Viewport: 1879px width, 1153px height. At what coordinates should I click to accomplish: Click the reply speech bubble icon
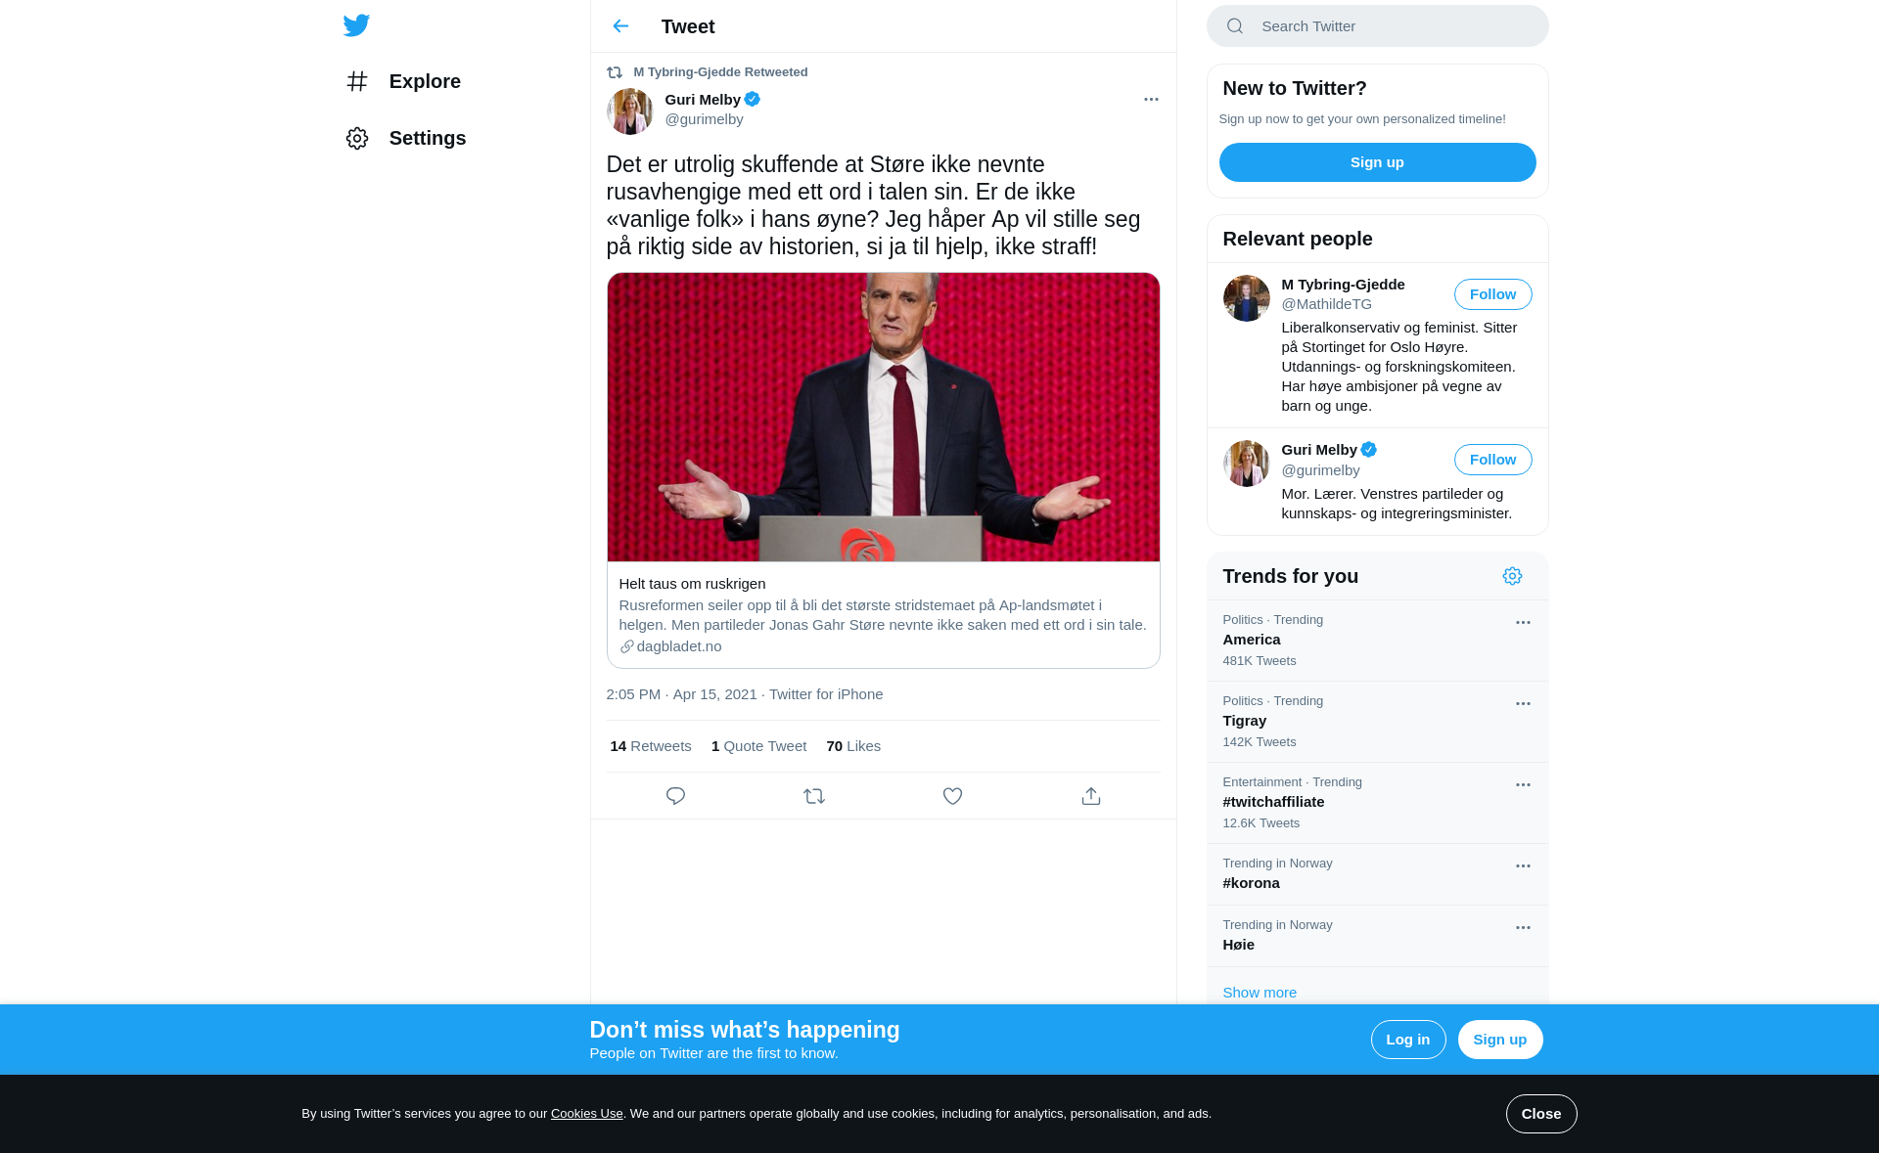(675, 796)
